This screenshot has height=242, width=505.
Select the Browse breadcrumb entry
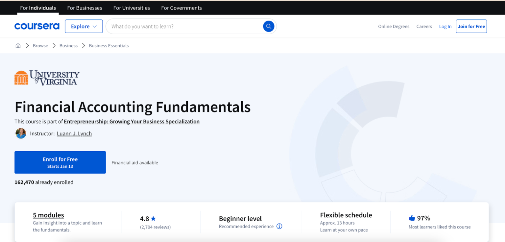pos(40,45)
